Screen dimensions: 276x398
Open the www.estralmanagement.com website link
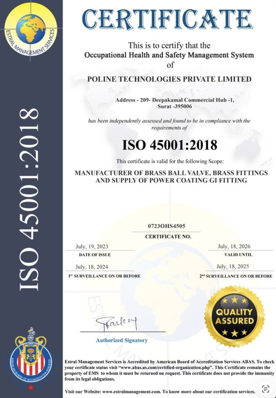click(x=131, y=392)
